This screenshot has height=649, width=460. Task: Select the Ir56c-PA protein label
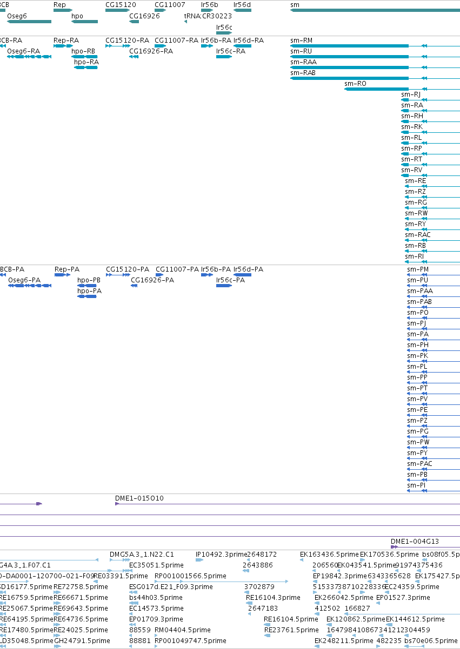coord(230,280)
